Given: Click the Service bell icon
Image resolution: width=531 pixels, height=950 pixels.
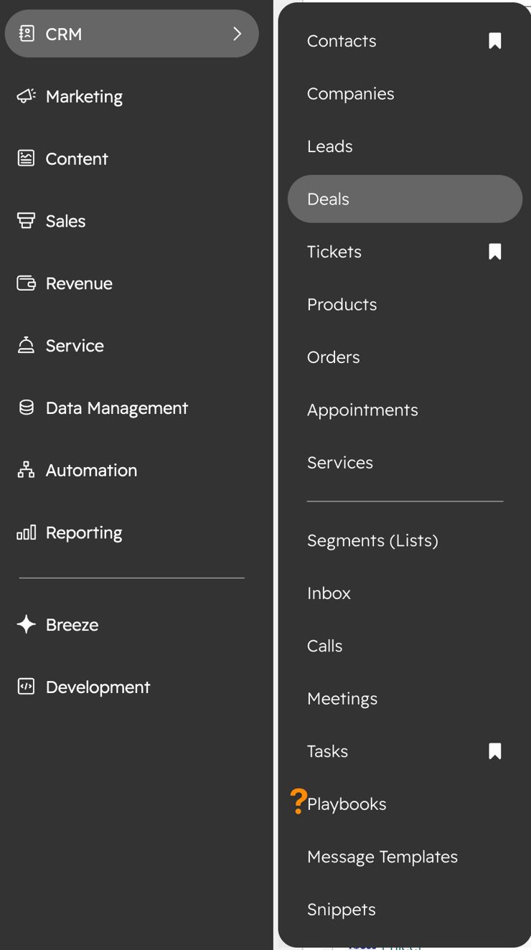Looking at the screenshot, I should click(x=27, y=345).
